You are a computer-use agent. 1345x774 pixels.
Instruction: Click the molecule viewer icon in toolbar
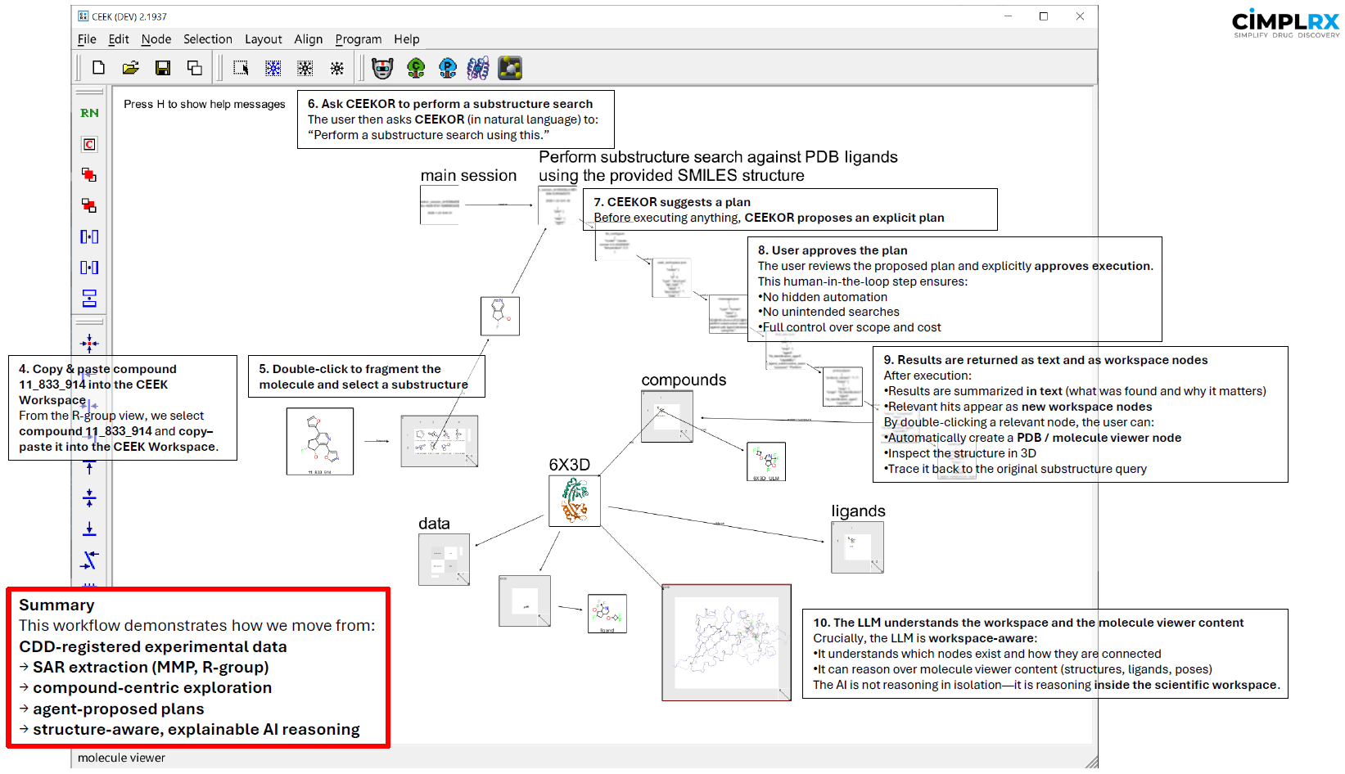pos(510,68)
